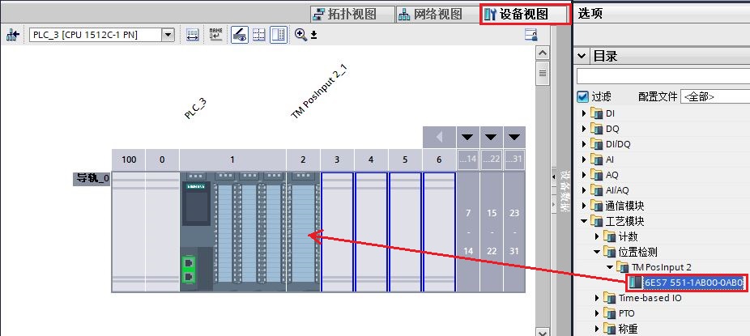The width and height of the screenshot is (750, 336).
Task: Click empty rack slot 4
Action: coord(371,232)
